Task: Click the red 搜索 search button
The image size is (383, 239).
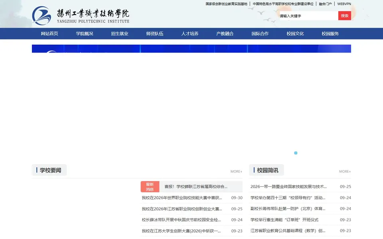Action: tap(345, 16)
